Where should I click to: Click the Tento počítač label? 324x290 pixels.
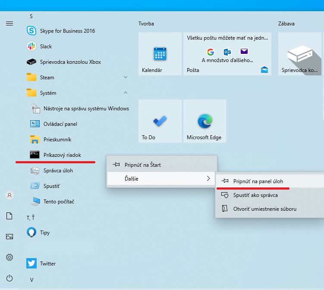[59, 202]
